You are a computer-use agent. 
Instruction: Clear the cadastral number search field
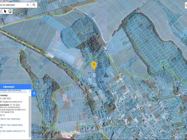[28, 5]
